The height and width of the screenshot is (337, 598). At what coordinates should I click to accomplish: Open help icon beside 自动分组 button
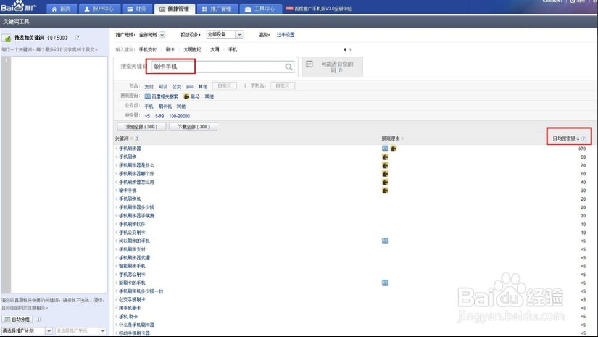point(38,320)
